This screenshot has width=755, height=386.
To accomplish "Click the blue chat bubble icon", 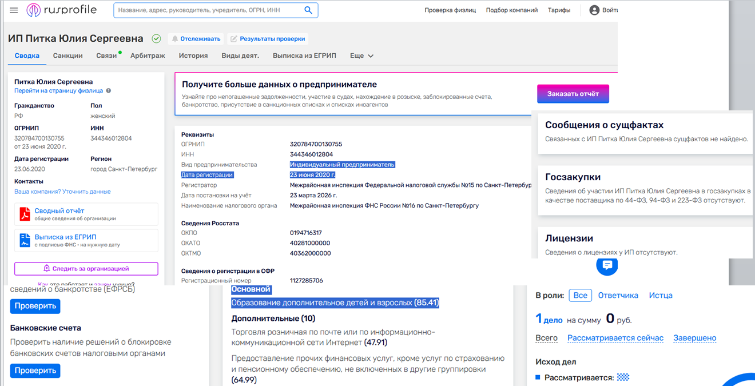I will pos(607,265).
